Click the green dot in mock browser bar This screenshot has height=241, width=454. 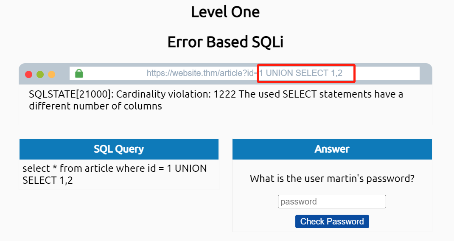click(x=40, y=74)
